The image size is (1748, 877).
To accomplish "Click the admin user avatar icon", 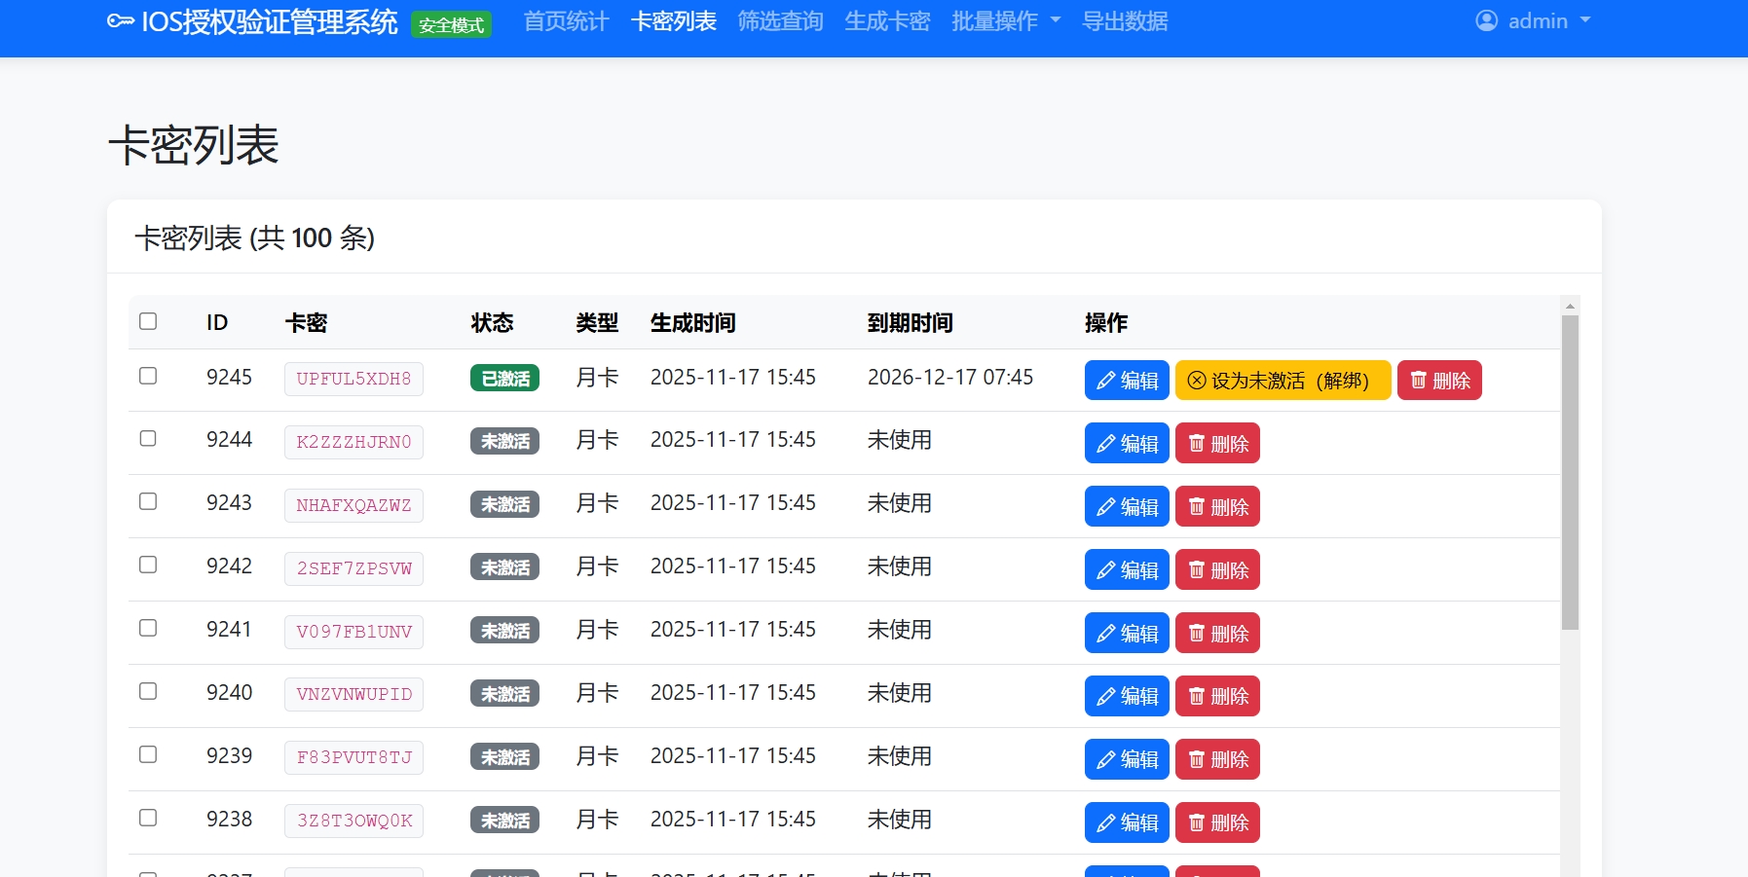I will (x=1484, y=20).
